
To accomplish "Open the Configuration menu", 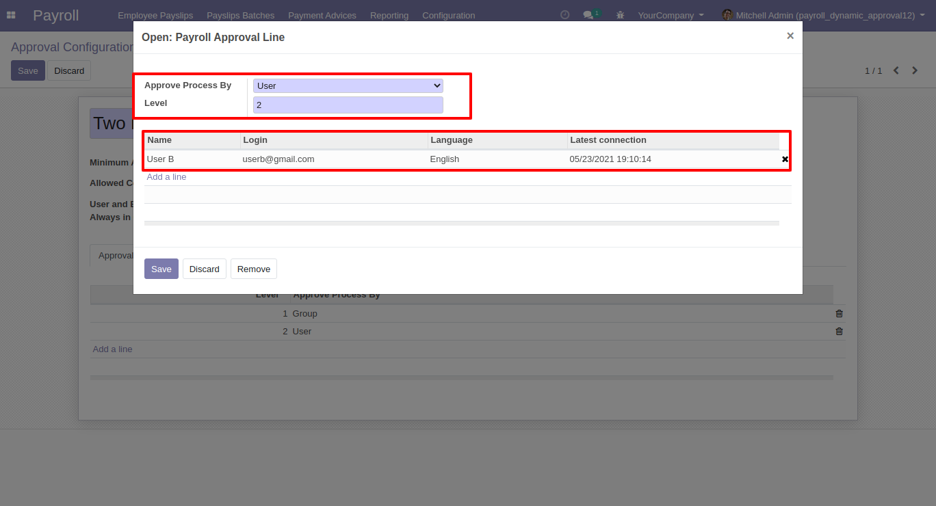I will click(448, 15).
